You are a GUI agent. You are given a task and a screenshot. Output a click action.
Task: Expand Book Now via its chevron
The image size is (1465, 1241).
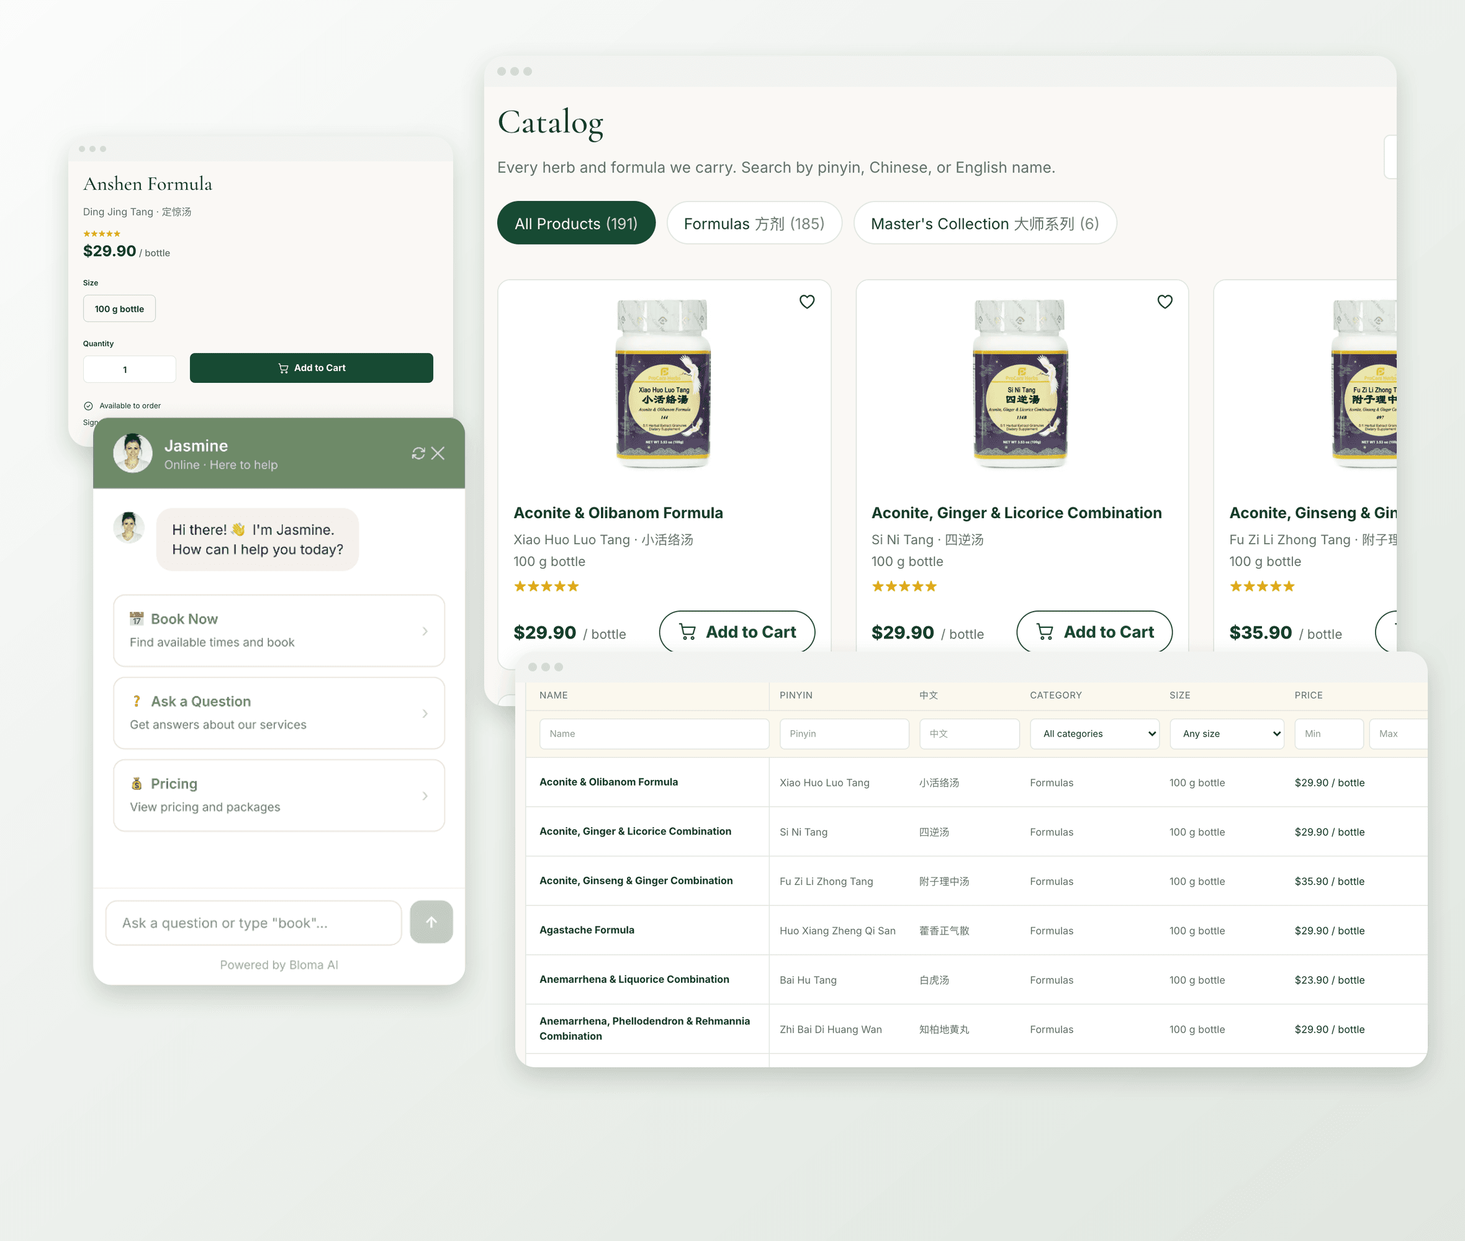click(425, 631)
